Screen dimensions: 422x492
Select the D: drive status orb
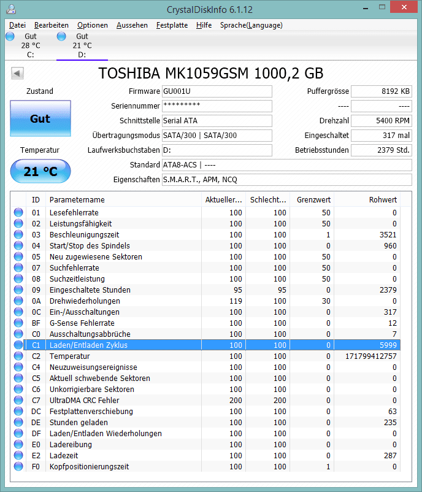[x=61, y=36]
